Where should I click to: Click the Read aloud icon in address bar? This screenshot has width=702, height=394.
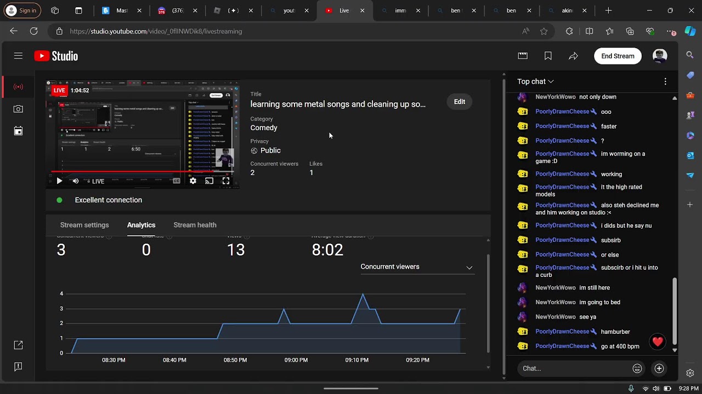(x=526, y=31)
